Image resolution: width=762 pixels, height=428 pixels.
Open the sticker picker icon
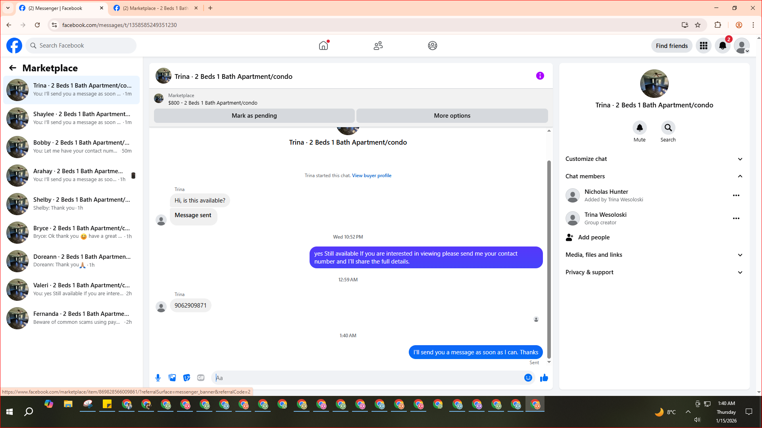(187, 378)
